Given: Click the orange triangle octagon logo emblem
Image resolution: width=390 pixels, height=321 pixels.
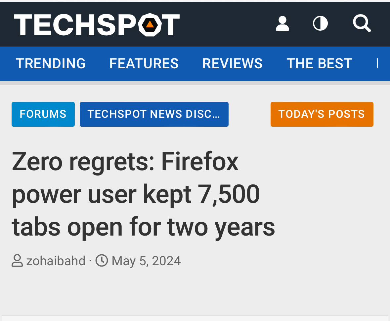Looking at the screenshot, I should coord(150,25).
